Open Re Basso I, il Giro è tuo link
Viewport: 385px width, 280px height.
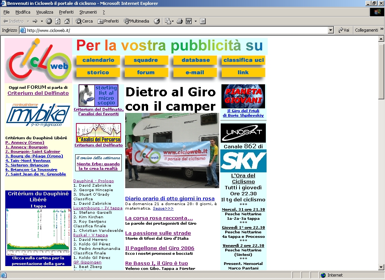click(x=156, y=263)
